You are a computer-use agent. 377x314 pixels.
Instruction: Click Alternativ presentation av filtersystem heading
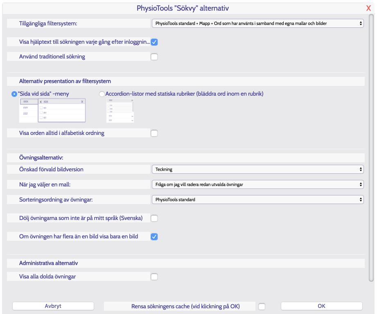65,81
